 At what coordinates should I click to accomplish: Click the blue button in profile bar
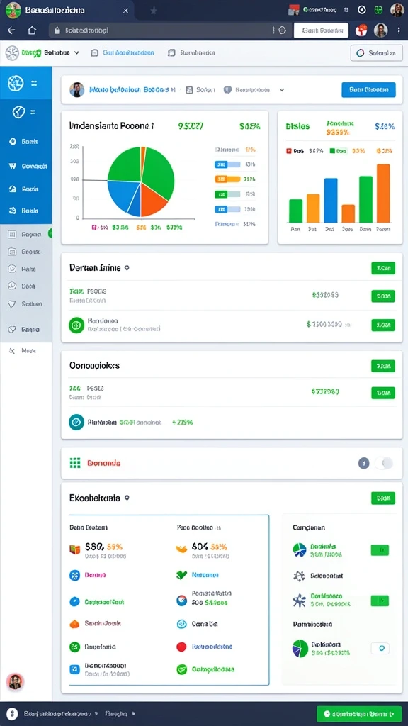coord(368,90)
